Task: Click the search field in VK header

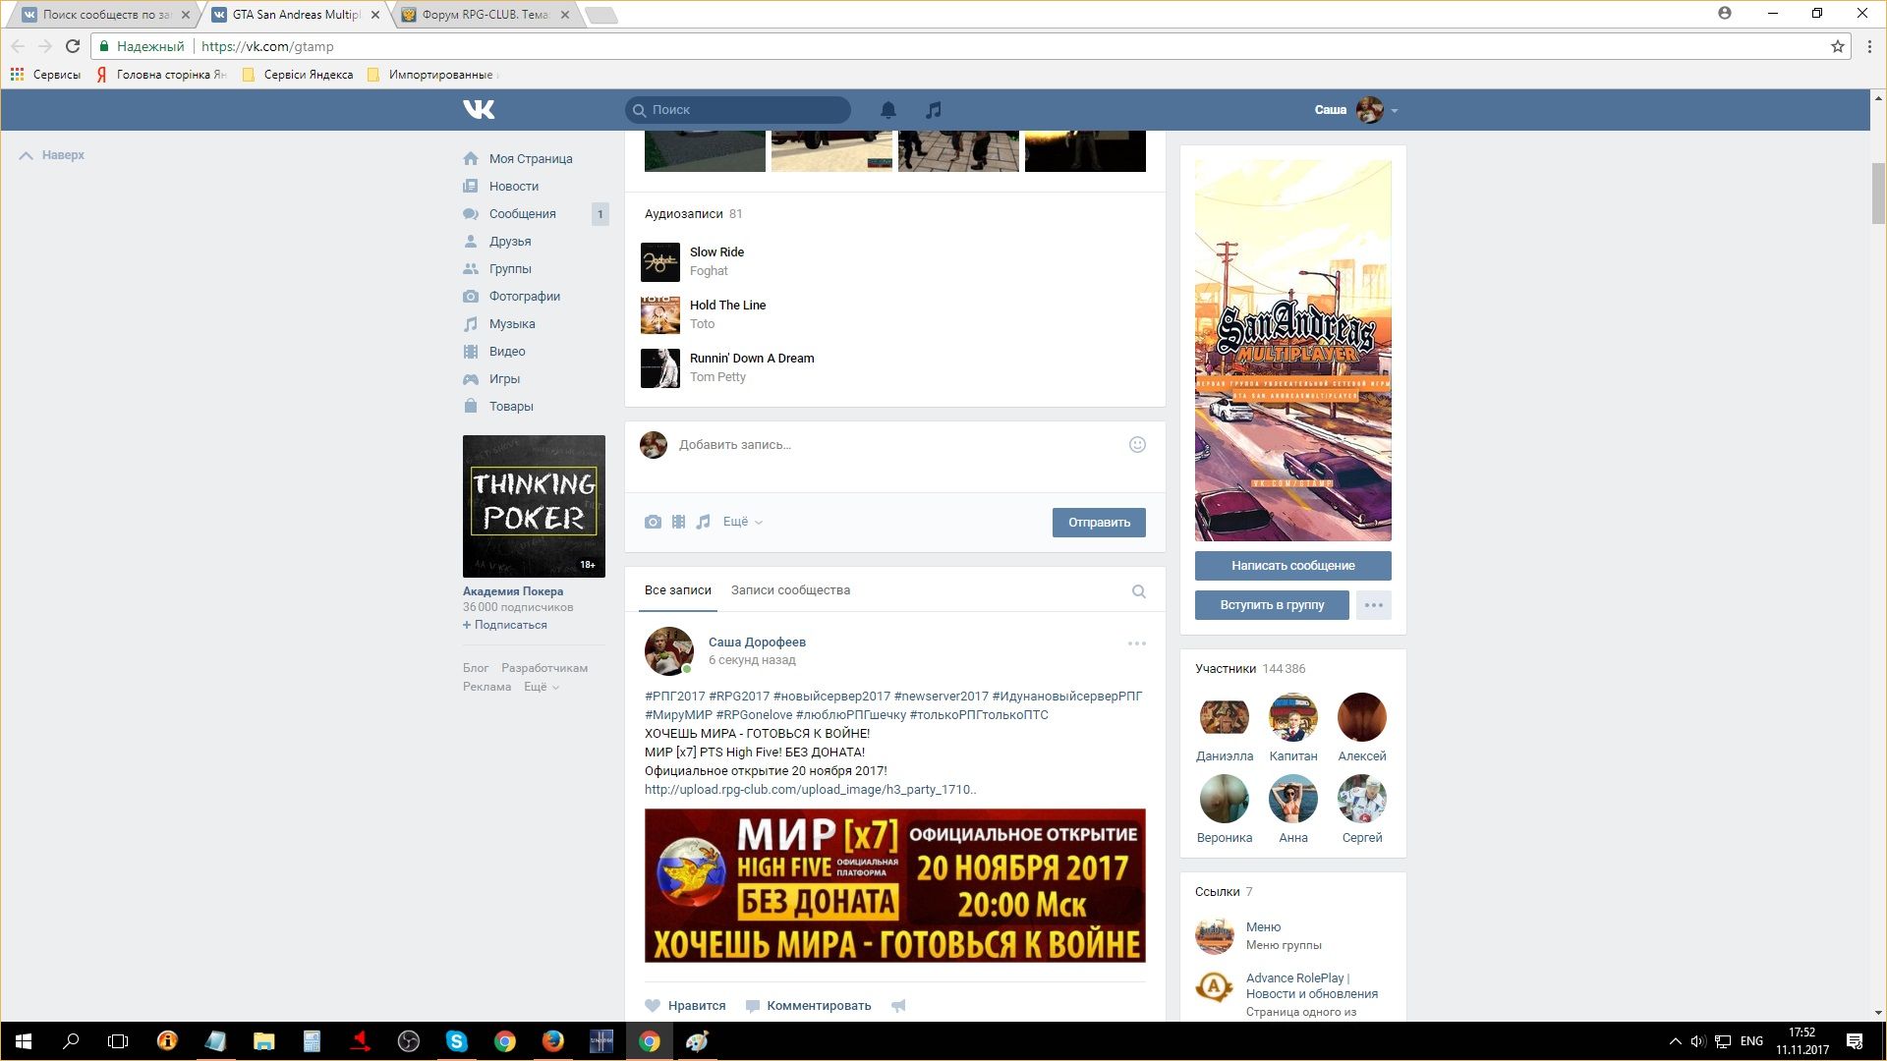Action: [738, 110]
